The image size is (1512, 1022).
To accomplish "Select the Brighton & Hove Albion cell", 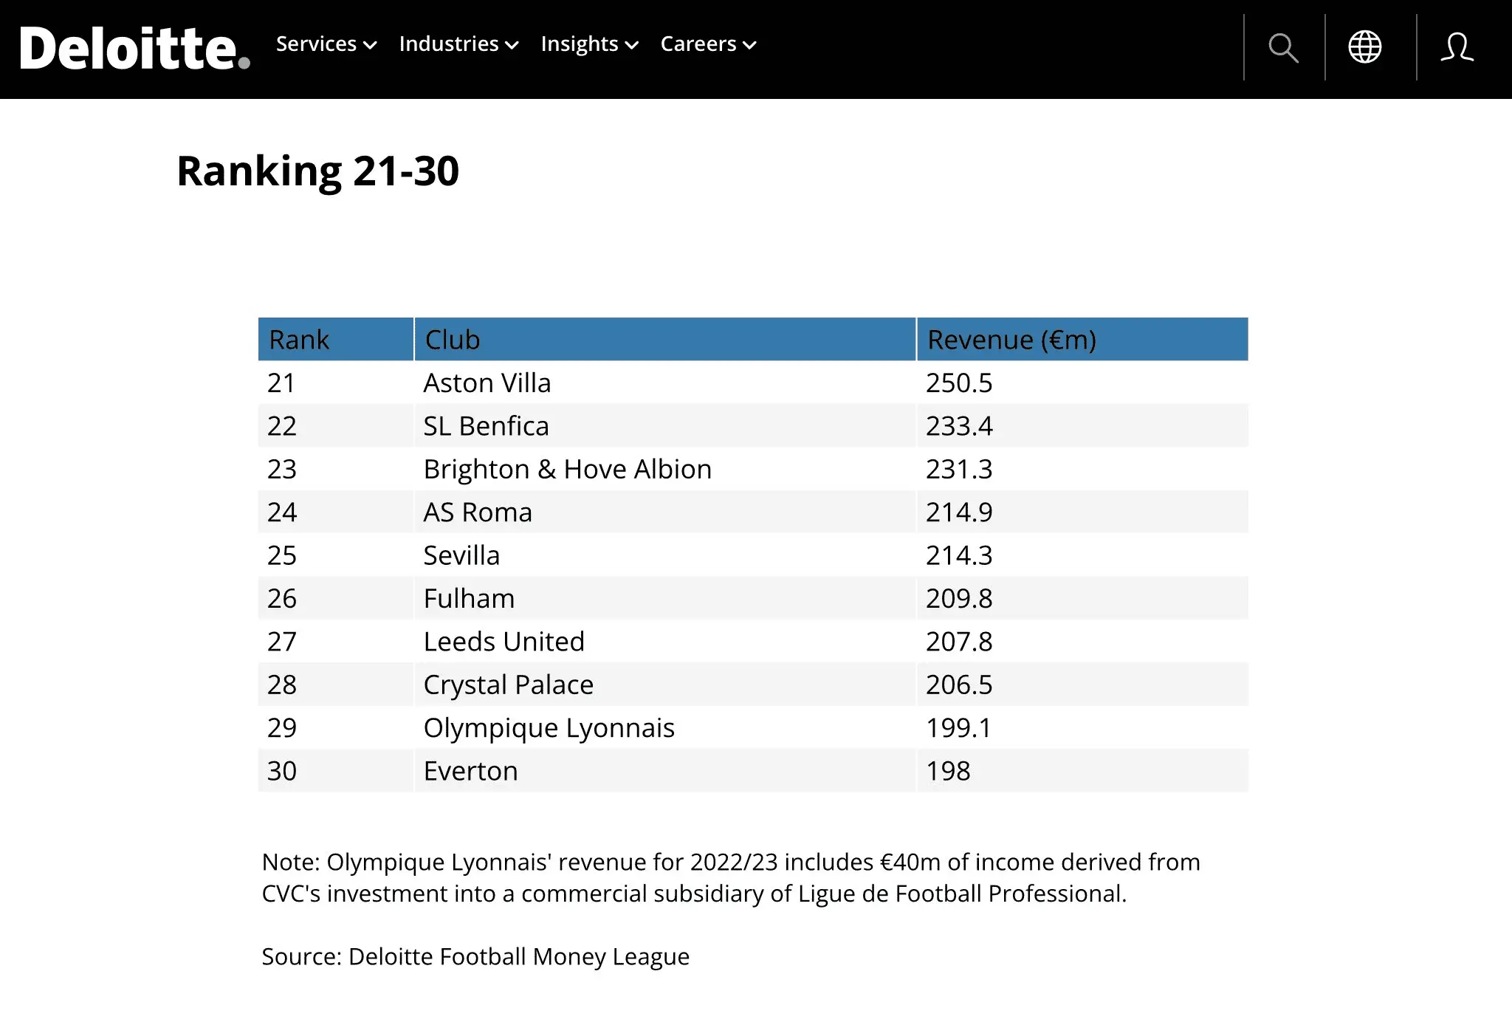I will click(567, 470).
